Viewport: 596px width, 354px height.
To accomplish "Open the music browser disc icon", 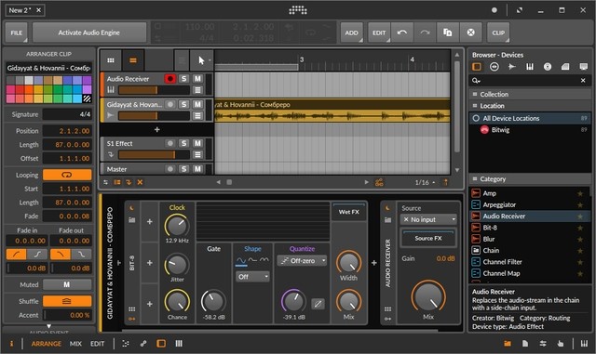I will click(x=548, y=67).
